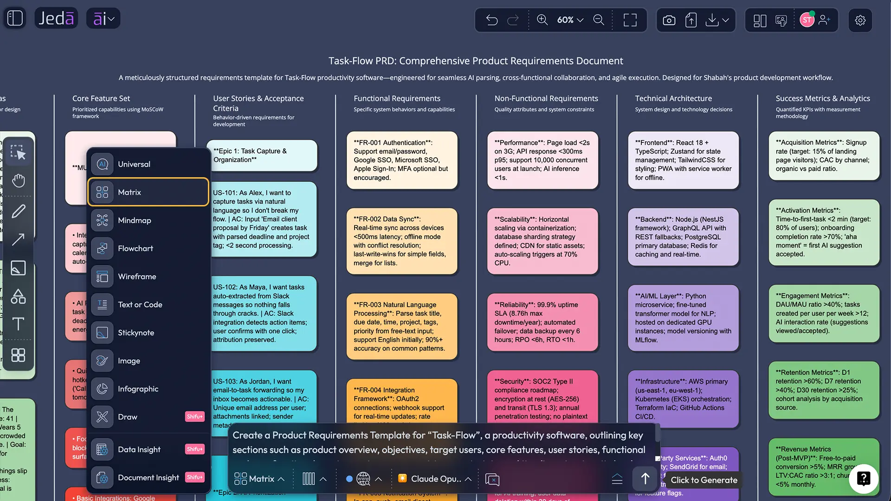Viewport: 891px width, 501px height.
Task: Expand the column layout selector
Action: [x=314, y=479]
